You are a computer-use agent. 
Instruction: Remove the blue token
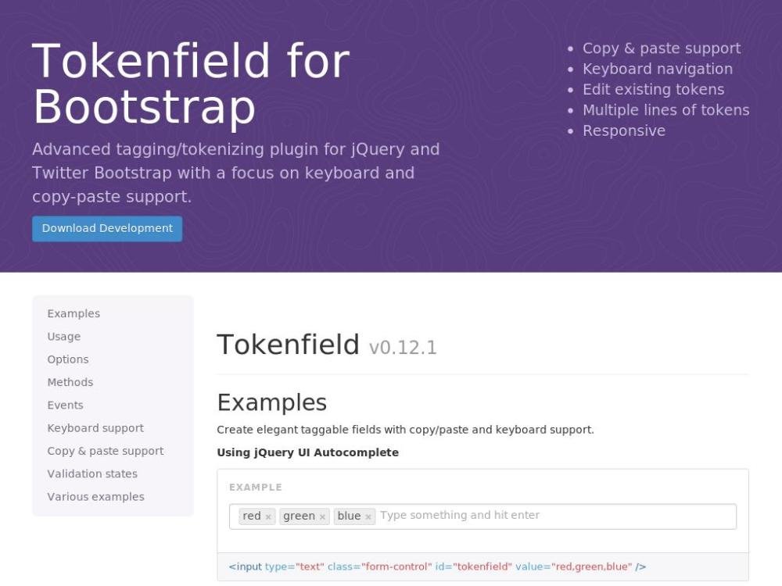[368, 517]
